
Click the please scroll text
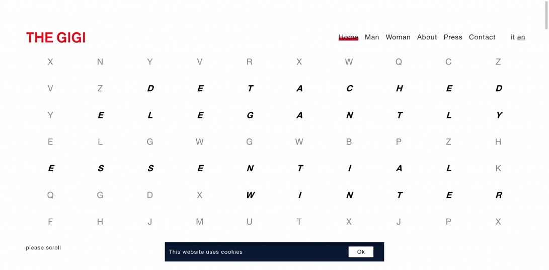pyautogui.click(x=43, y=248)
